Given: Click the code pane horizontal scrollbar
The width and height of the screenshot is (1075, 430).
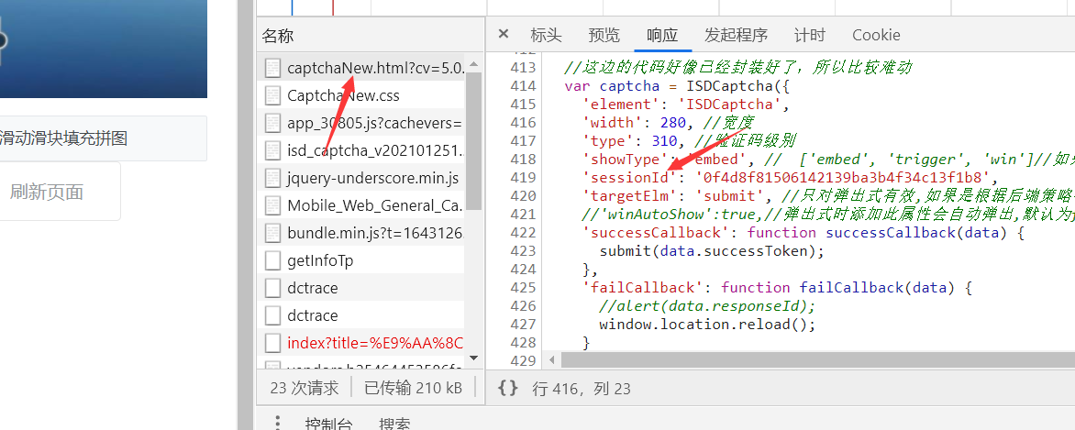Looking at the screenshot, I should (x=818, y=359).
